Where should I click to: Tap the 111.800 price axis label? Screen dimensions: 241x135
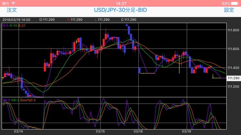pos(233,30)
